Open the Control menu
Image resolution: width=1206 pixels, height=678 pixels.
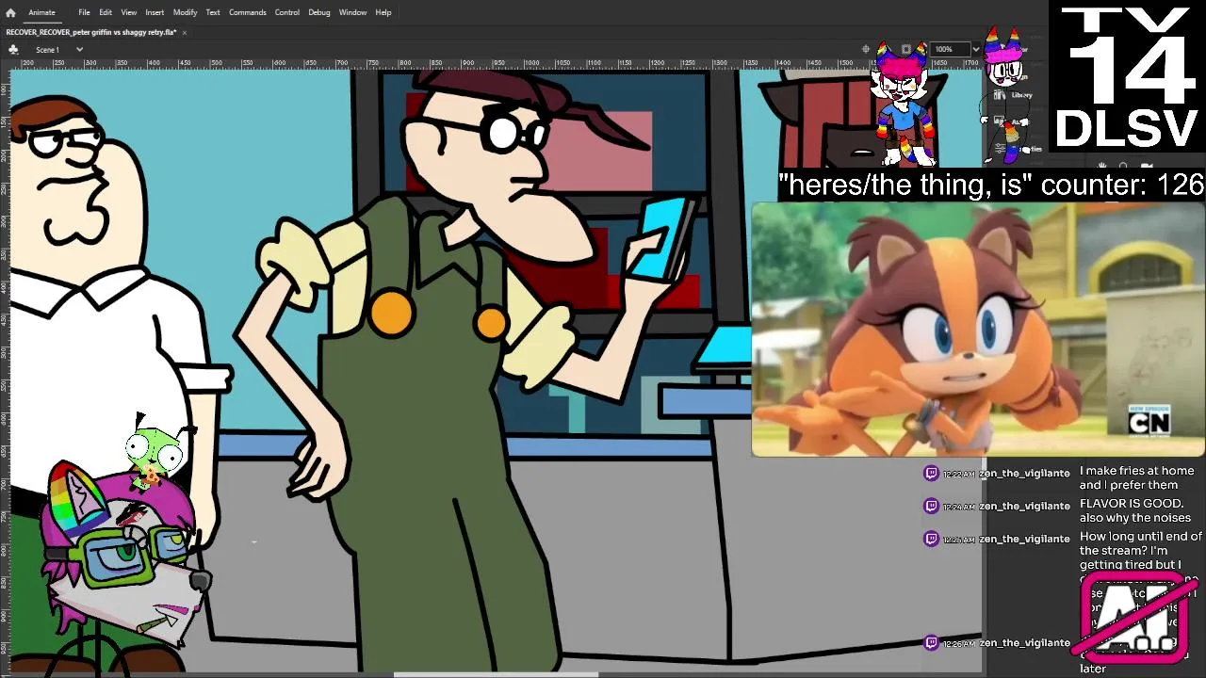pyautogui.click(x=287, y=12)
